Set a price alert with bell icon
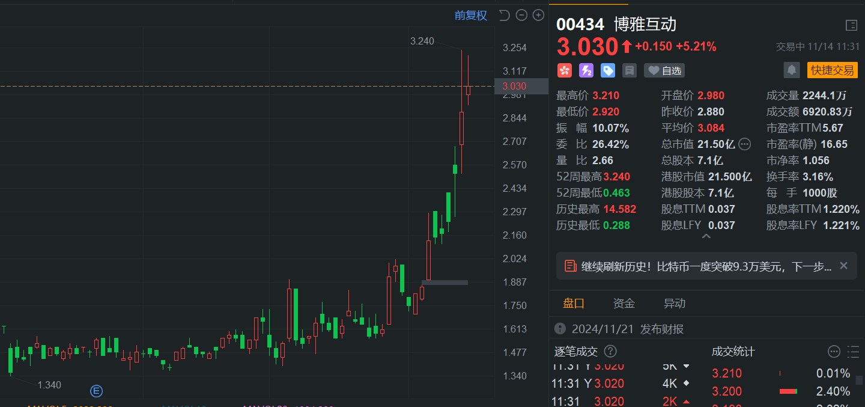Screen dimensions: 865x407 pyautogui.click(x=792, y=70)
